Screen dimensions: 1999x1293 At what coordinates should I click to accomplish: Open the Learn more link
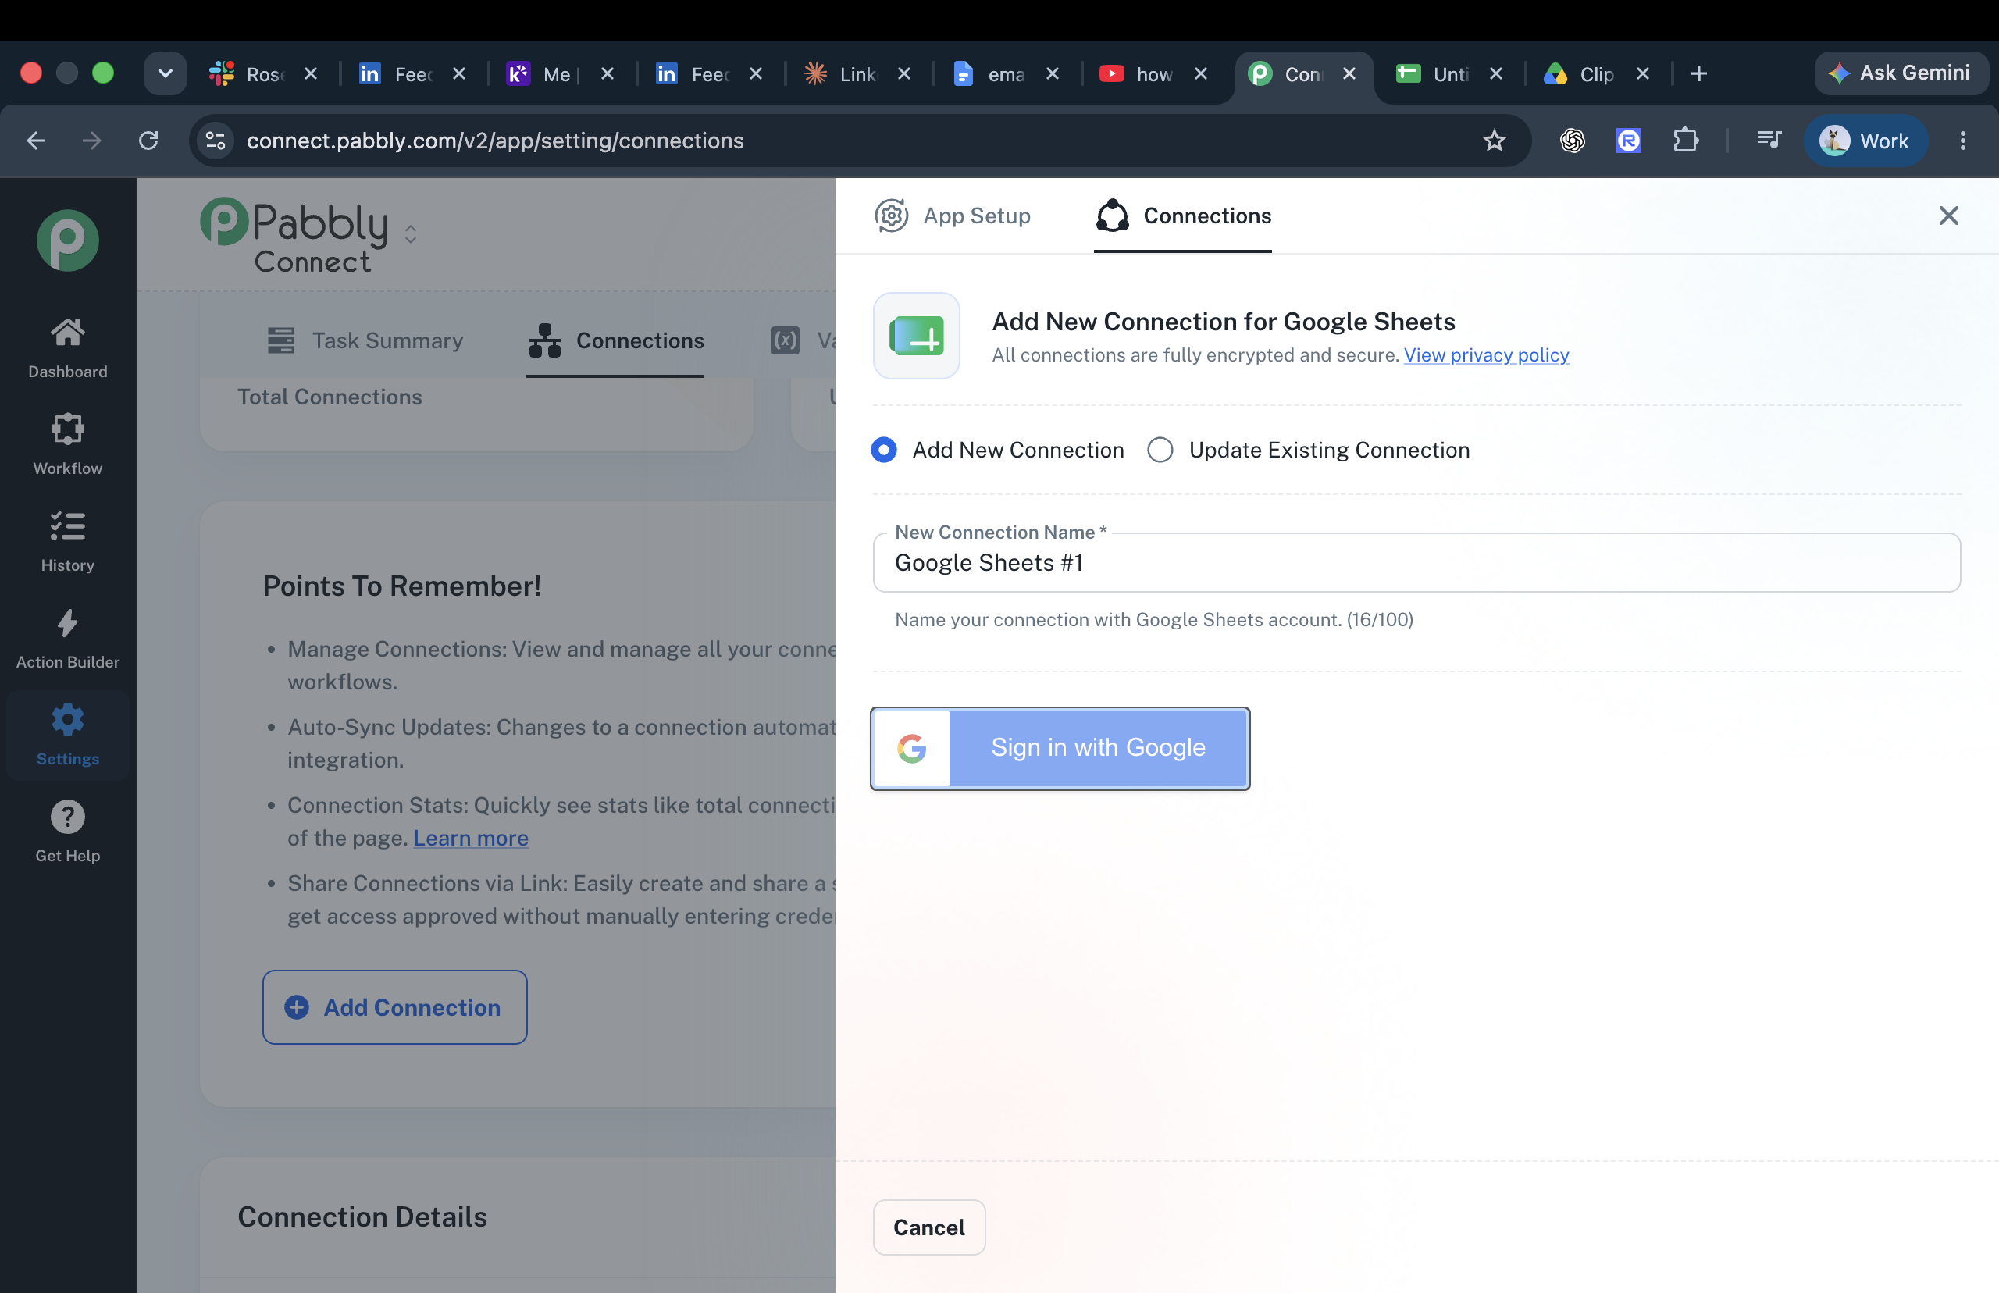tap(470, 838)
